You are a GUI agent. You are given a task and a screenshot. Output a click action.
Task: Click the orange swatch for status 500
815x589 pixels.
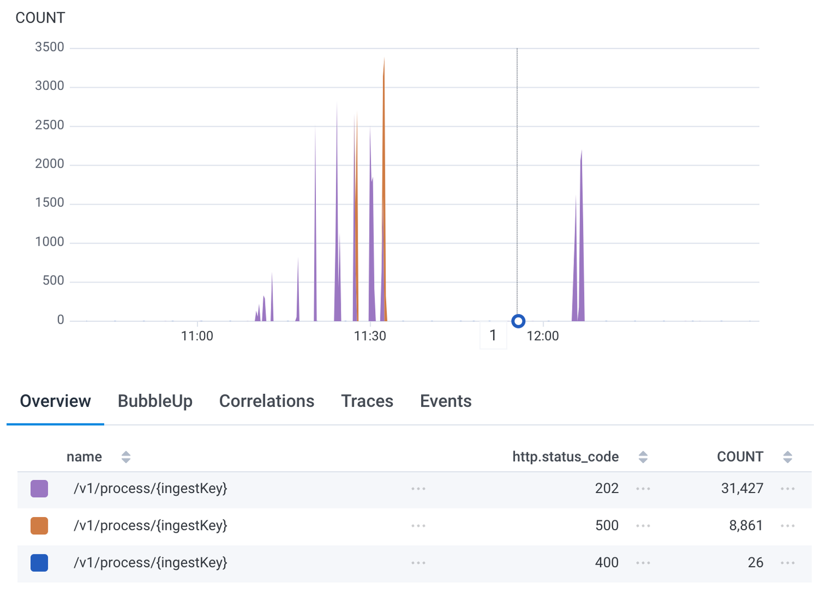point(39,525)
